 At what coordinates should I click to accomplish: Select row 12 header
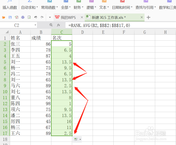point(5,103)
